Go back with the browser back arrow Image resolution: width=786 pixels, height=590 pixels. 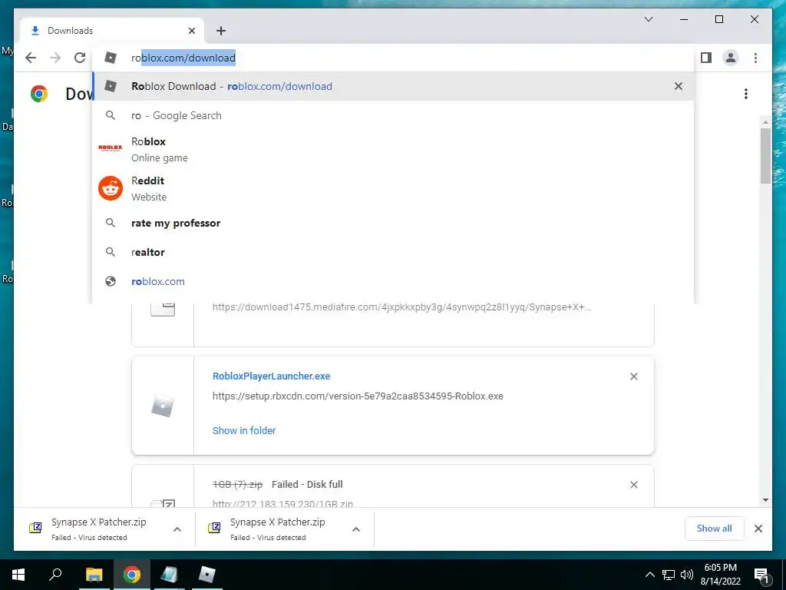coord(31,58)
